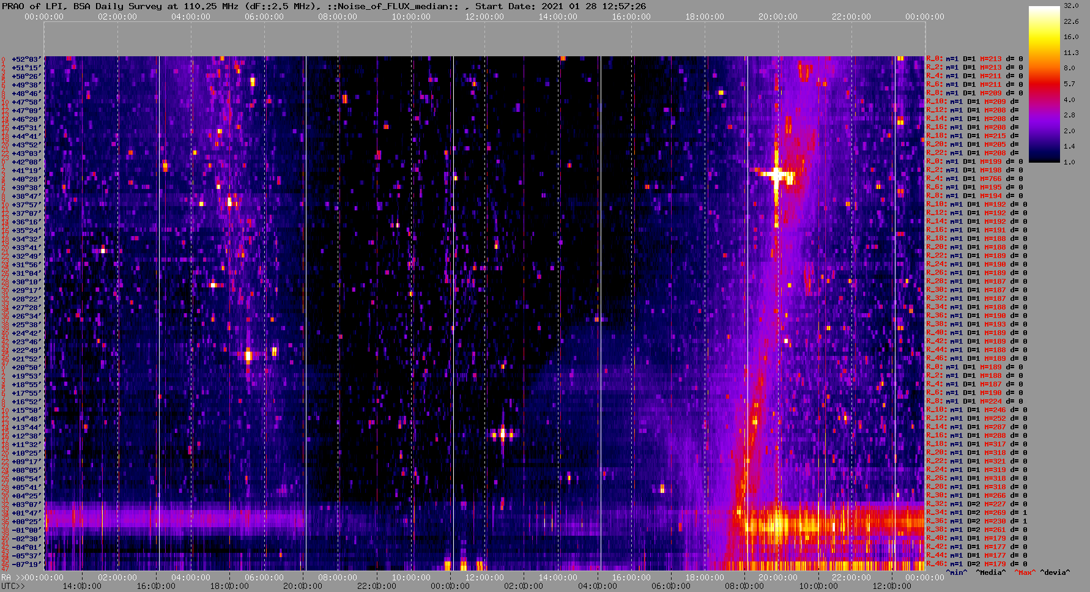This screenshot has width=1090, height=592.
Task: Click the row stats reading M=287
Action: coord(976,427)
